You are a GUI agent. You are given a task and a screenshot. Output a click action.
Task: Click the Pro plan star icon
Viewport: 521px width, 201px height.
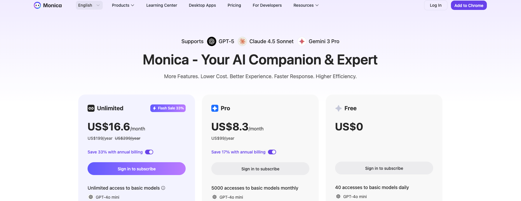(x=215, y=108)
